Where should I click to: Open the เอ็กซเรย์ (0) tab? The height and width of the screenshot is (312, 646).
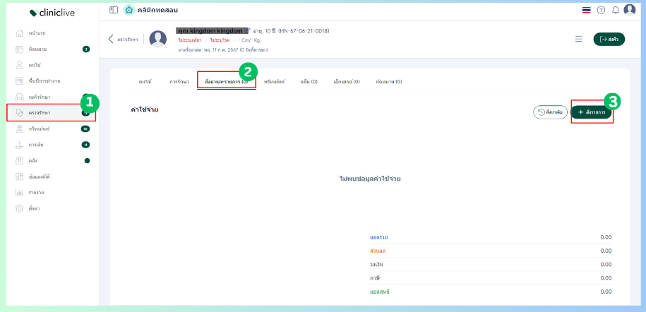tap(347, 82)
